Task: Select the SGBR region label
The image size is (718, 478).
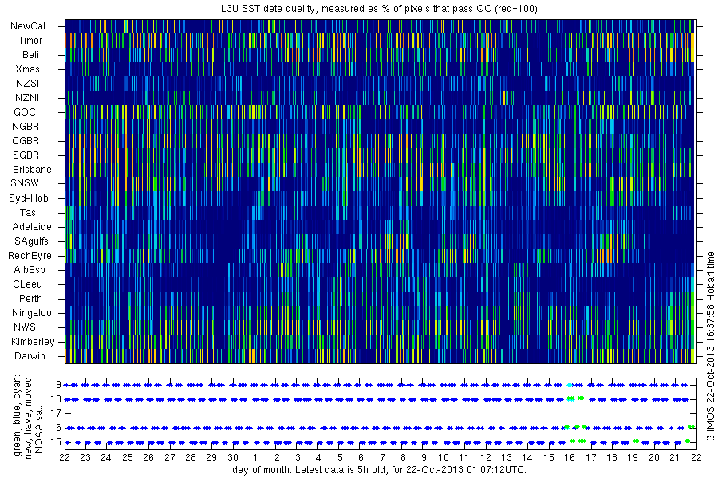Action: (x=26, y=155)
